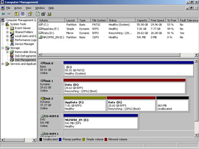Sort by the File System column header

[x=99, y=20]
